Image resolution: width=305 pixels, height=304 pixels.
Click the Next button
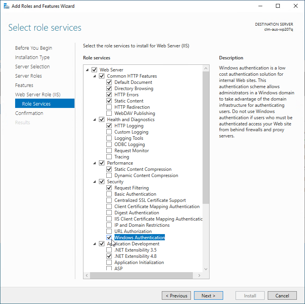(208, 295)
